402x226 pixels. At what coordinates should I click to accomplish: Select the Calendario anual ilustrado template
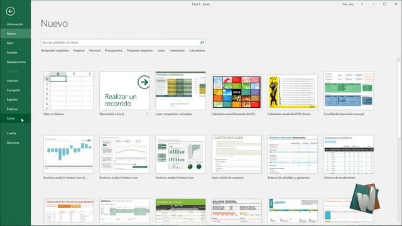[x=237, y=92]
